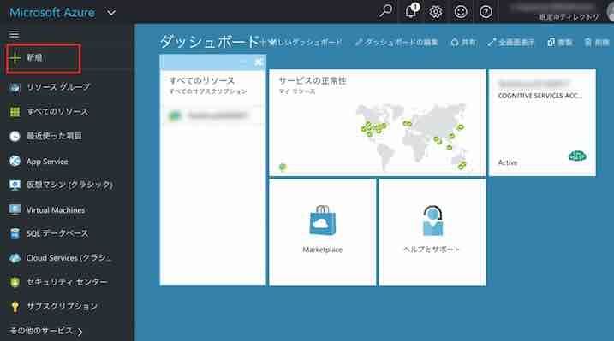Open the すべてのリソース tile title
The image size is (614, 341).
pyautogui.click(x=202, y=81)
